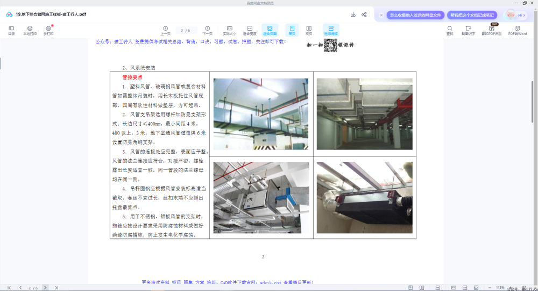Dismiss the AI suggestion bar with X
This screenshot has height=291, width=538.
[x=381, y=15]
